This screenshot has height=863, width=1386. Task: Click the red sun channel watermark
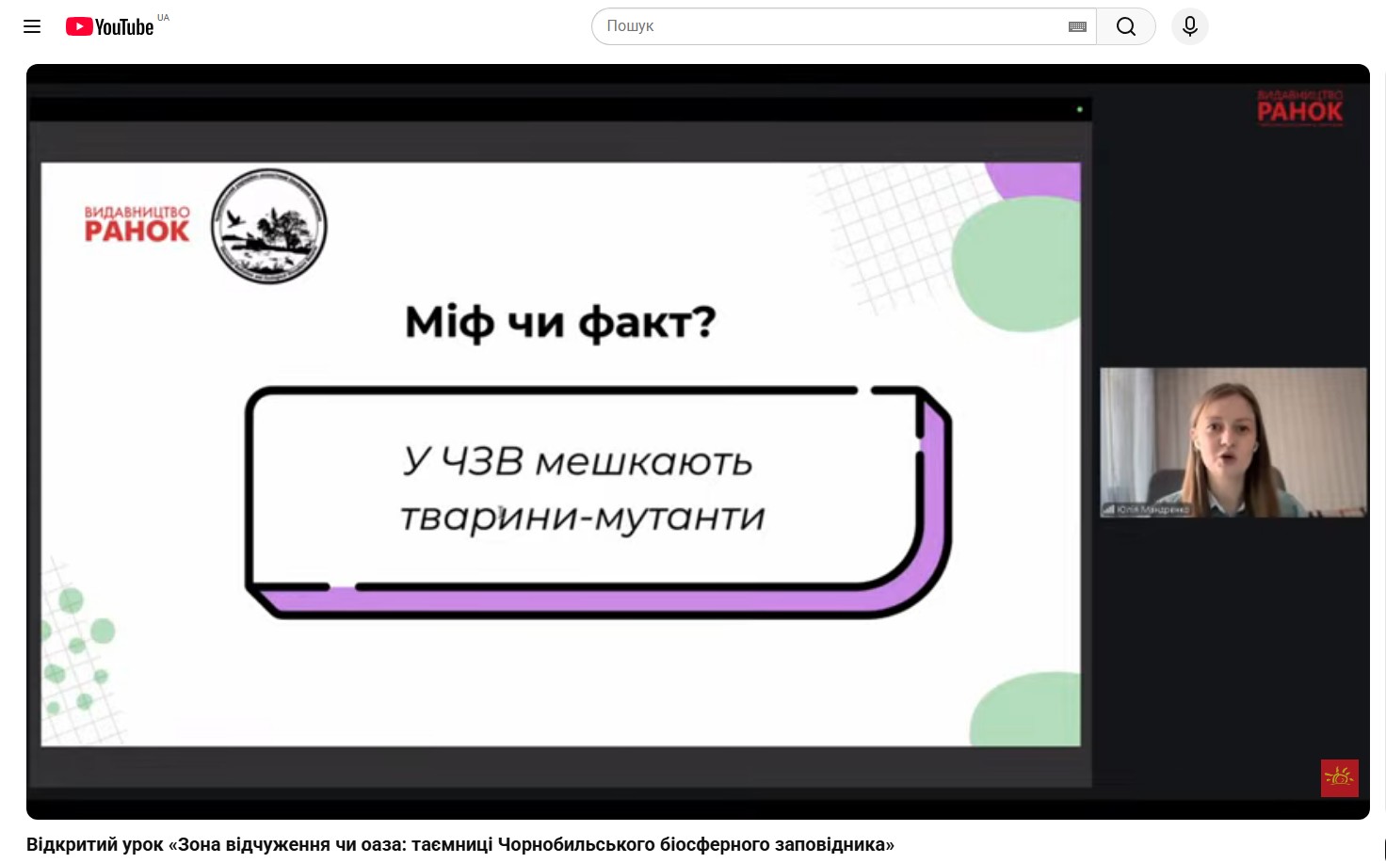1339,777
